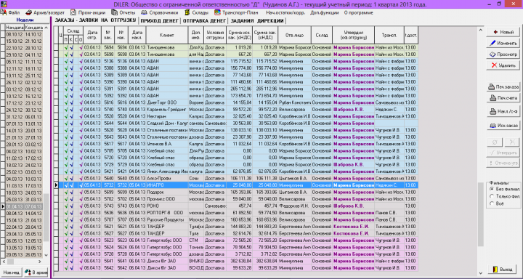The image size is (523, 279).
Task: Open the Пром-акции menu
Action: 88,12
